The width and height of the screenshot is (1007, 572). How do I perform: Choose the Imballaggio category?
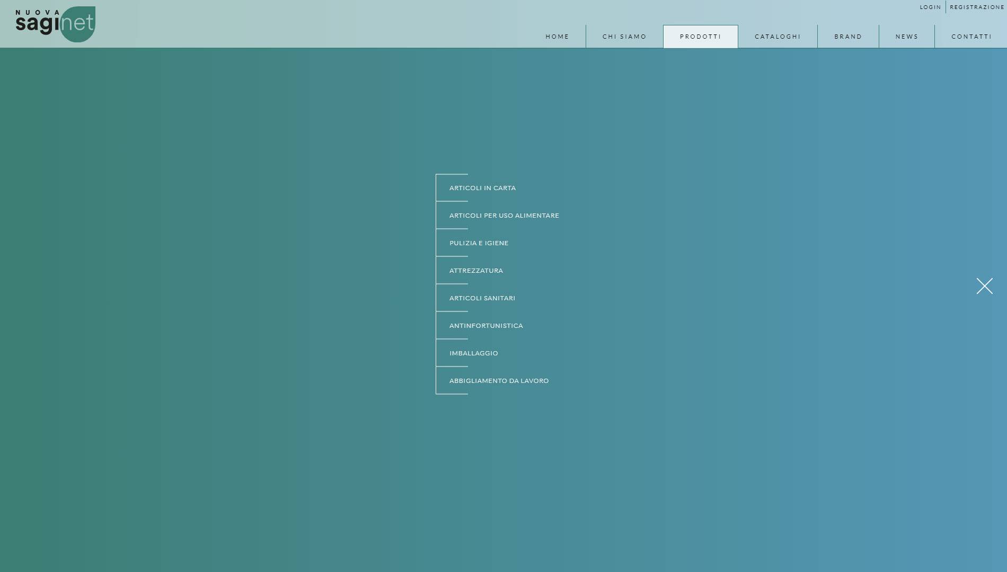[x=473, y=353]
